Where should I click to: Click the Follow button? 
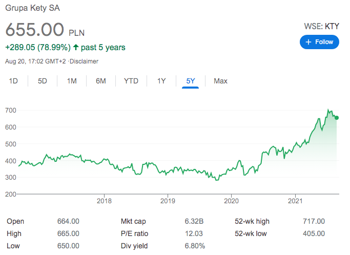tap(319, 42)
